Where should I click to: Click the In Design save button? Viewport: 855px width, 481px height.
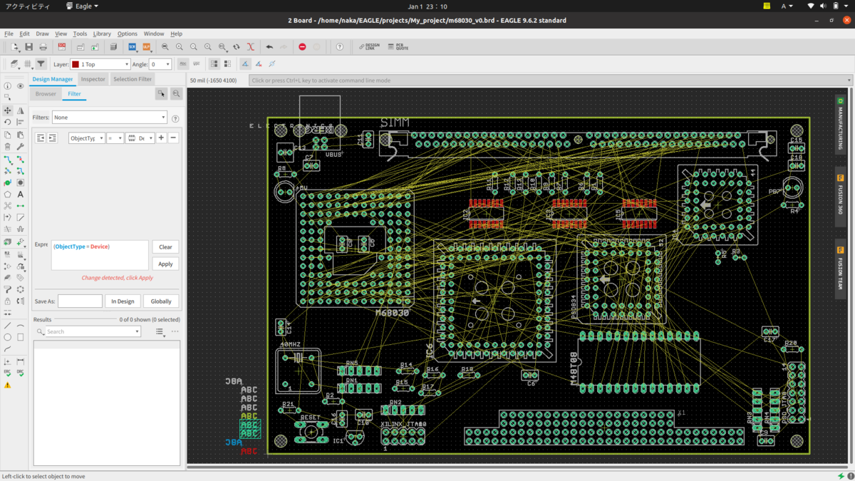pyautogui.click(x=123, y=301)
